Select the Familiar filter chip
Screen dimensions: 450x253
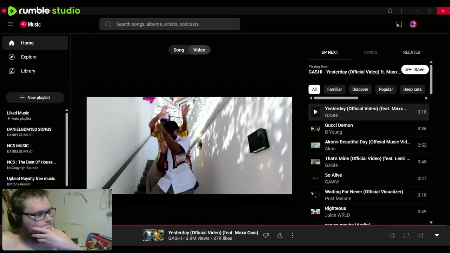[334, 89]
